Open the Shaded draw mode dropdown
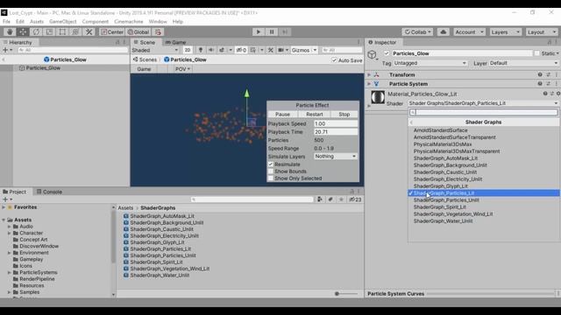 tap(155, 50)
